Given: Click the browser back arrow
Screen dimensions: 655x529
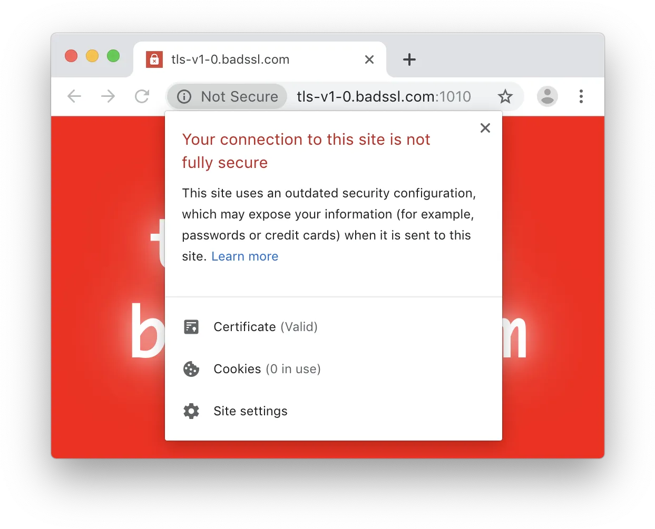Looking at the screenshot, I should point(74,96).
